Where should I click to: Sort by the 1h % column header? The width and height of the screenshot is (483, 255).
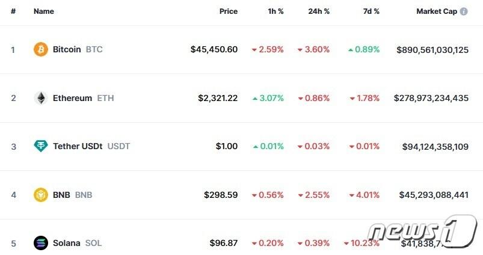tap(275, 11)
